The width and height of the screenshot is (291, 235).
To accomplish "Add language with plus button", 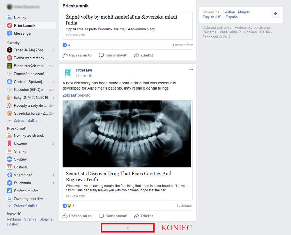I will 275,14.
